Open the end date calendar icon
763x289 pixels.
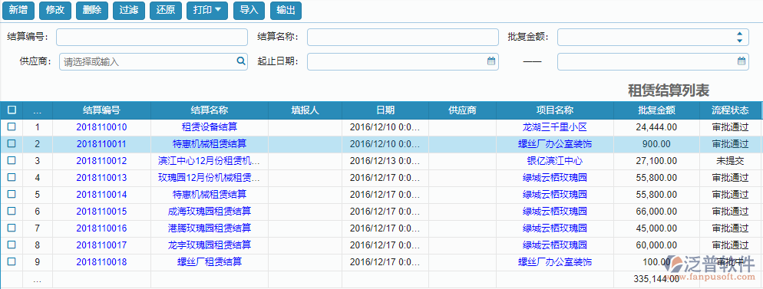click(x=741, y=61)
